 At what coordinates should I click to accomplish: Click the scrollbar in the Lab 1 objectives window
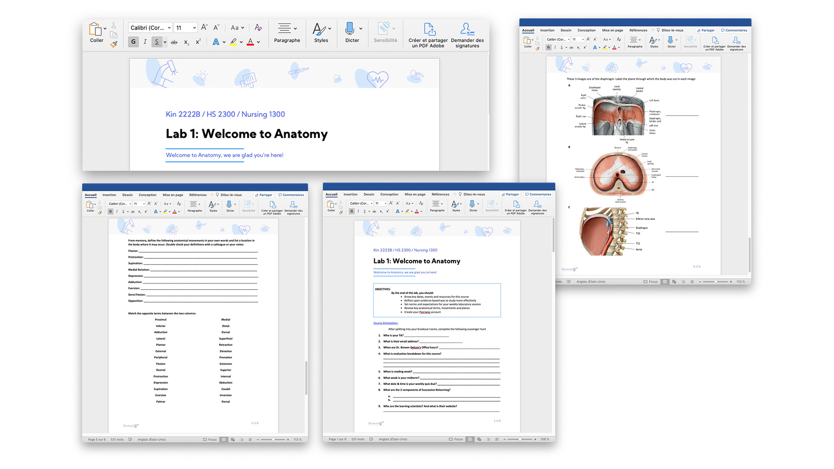click(553, 234)
